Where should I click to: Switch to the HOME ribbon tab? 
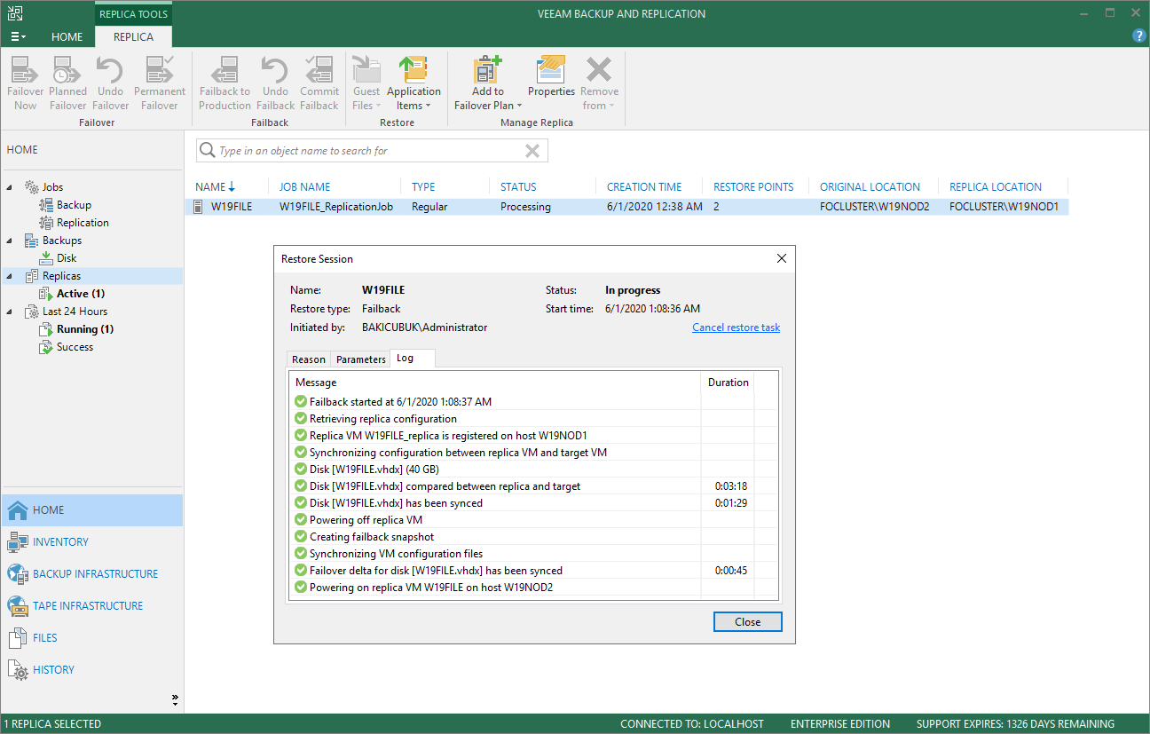point(67,37)
